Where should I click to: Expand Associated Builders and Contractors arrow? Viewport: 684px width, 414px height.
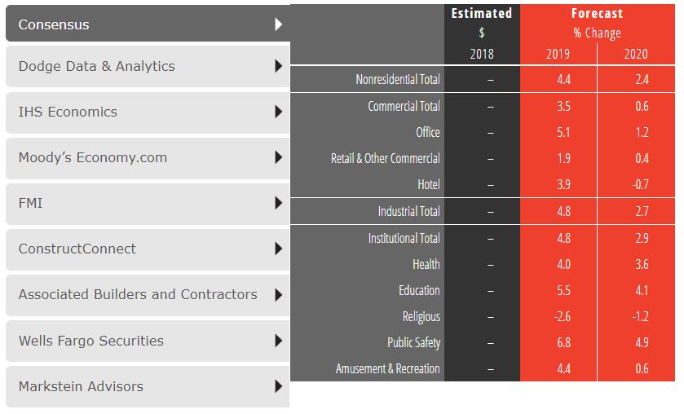pos(279,294)
